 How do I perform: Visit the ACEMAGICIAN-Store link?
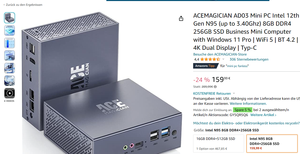point(220,55)
